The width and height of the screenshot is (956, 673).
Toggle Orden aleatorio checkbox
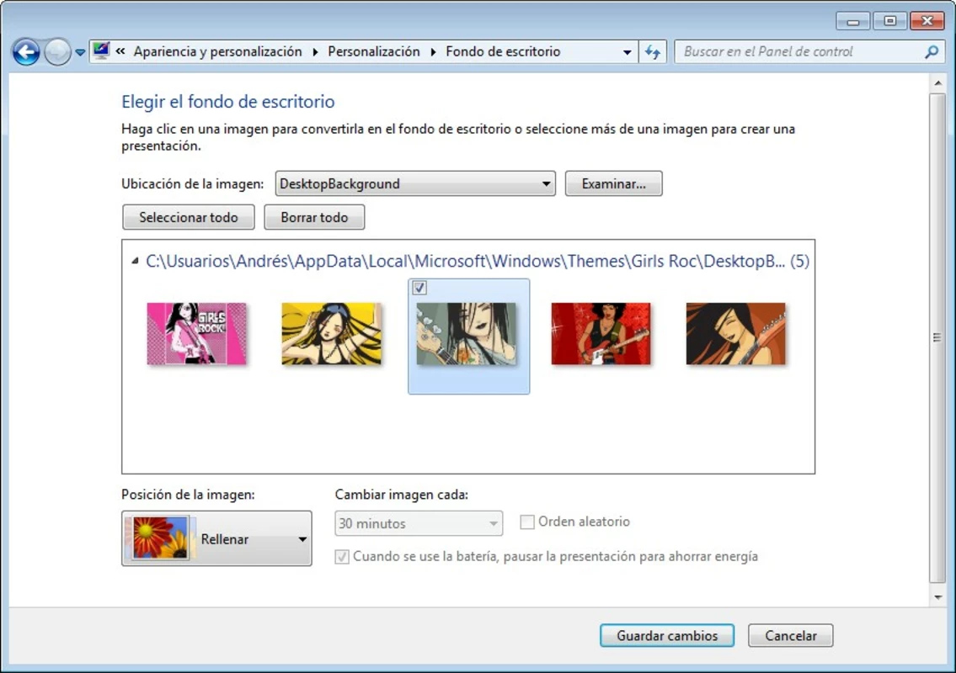[x=527, y=522]
